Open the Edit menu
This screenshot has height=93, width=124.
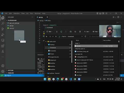[10, 13]
